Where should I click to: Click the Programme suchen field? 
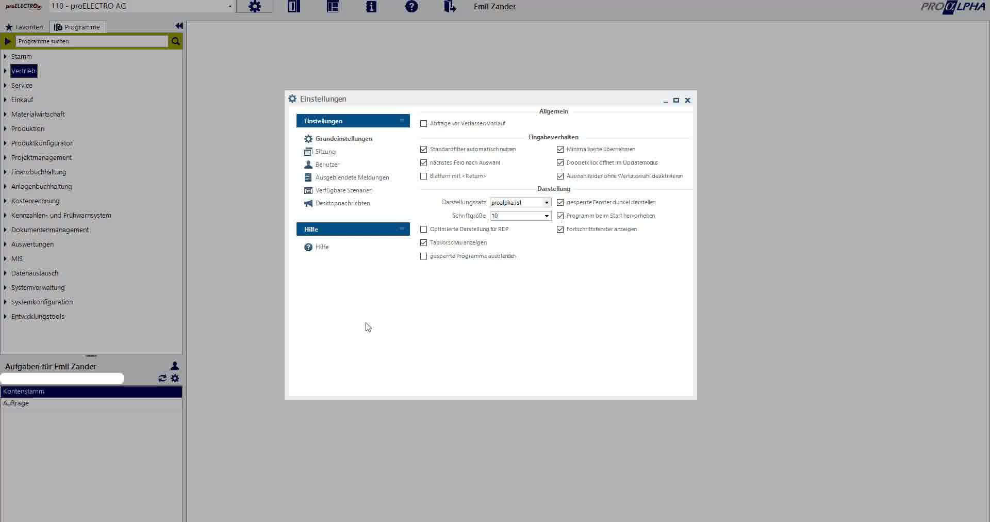point(92,41)
